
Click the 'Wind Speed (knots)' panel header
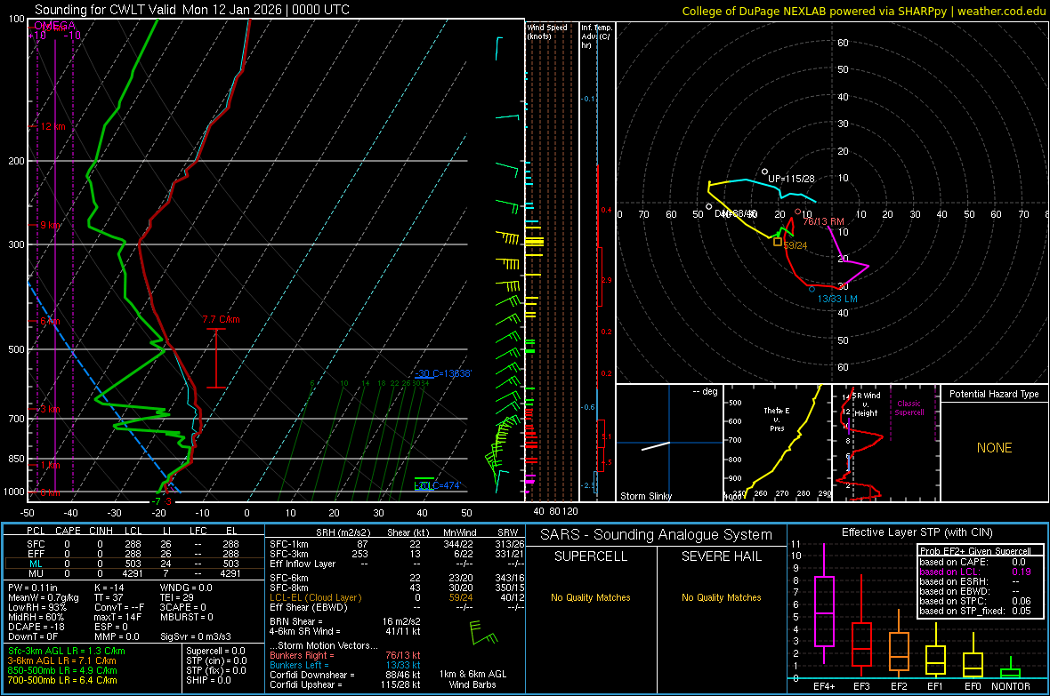pos(547,31)
